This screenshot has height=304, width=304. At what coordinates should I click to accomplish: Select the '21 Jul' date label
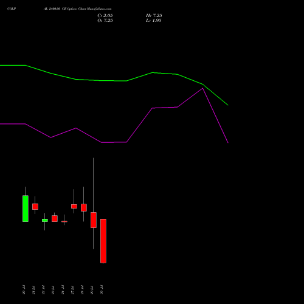(x=33, y=290)
